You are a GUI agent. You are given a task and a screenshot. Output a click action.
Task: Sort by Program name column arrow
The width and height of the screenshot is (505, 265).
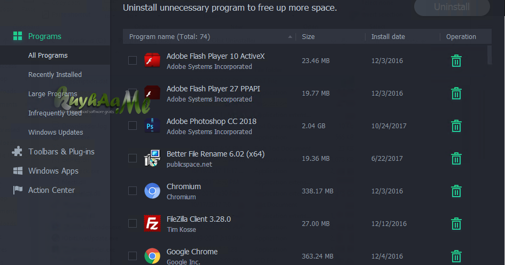point(290,37)
